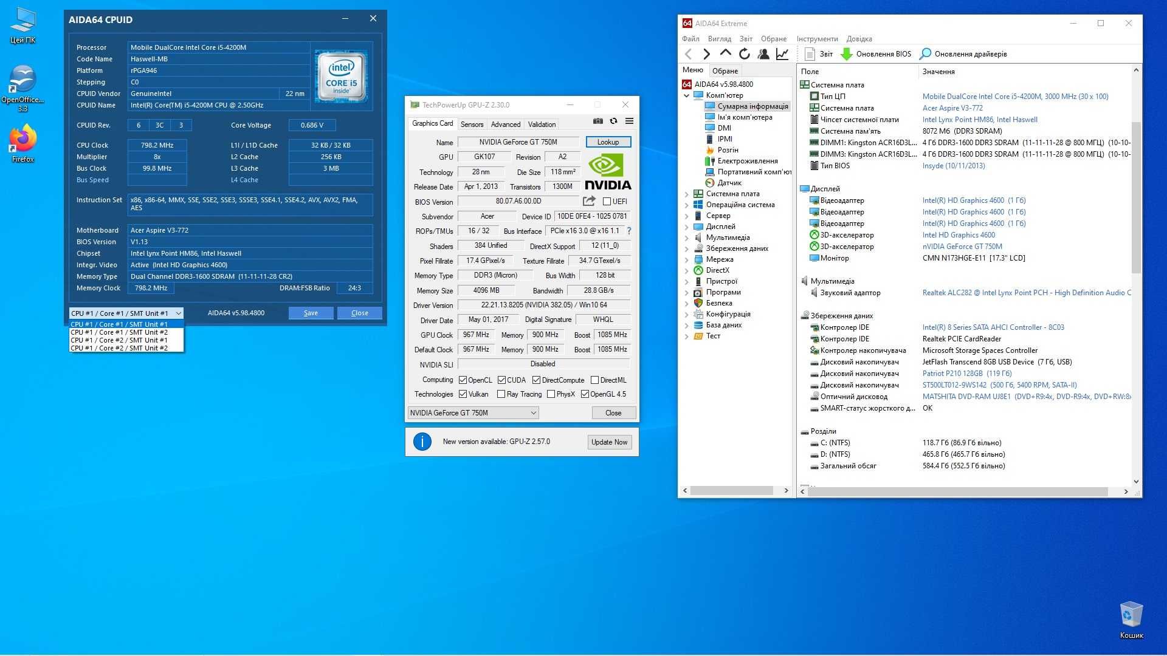Open GPU-Z hamburger menu icon

click(x=629, y=121)
